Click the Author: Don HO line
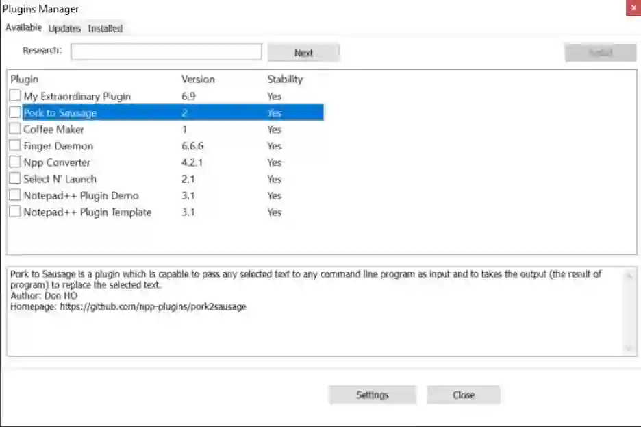 (44, 295)
